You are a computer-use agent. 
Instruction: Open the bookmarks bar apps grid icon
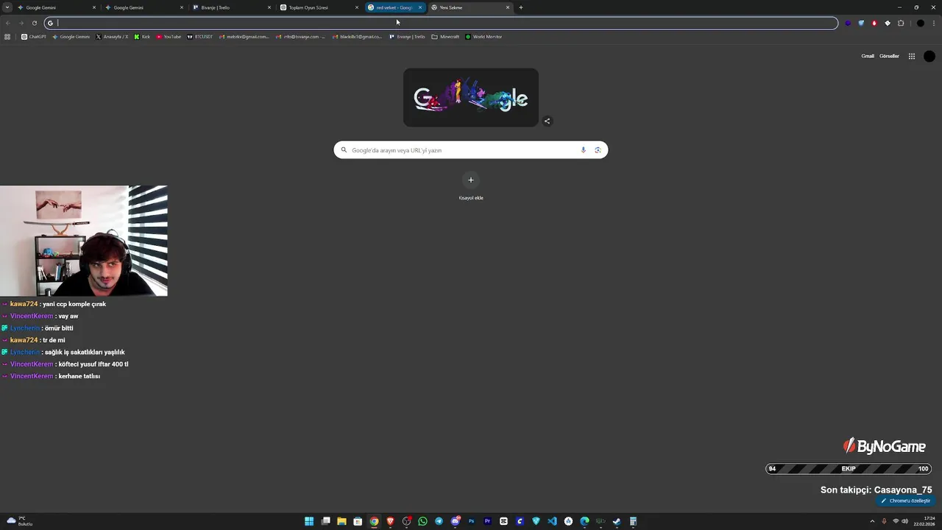[x=7, y=37]
